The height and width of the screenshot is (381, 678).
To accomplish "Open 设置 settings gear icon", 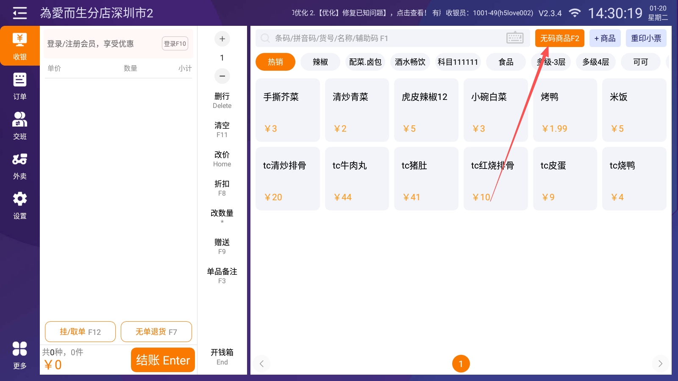I will (x=19, y=205).
